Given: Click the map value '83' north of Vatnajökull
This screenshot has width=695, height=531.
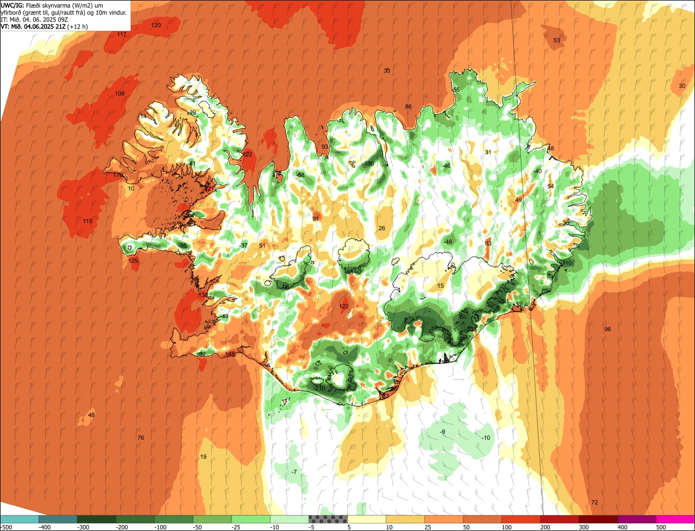Looking at the screenshot, I should (x=488, y=243).
